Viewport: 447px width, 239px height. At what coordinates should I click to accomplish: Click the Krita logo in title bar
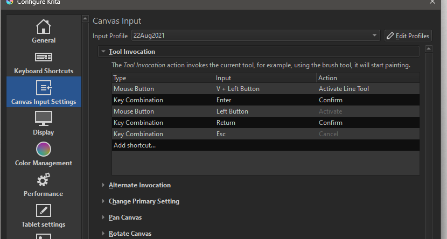[9, 3]
